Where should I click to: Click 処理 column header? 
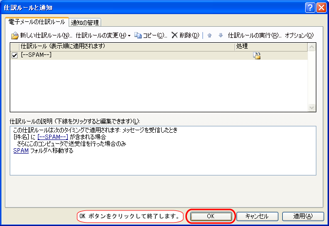(271, 47)
